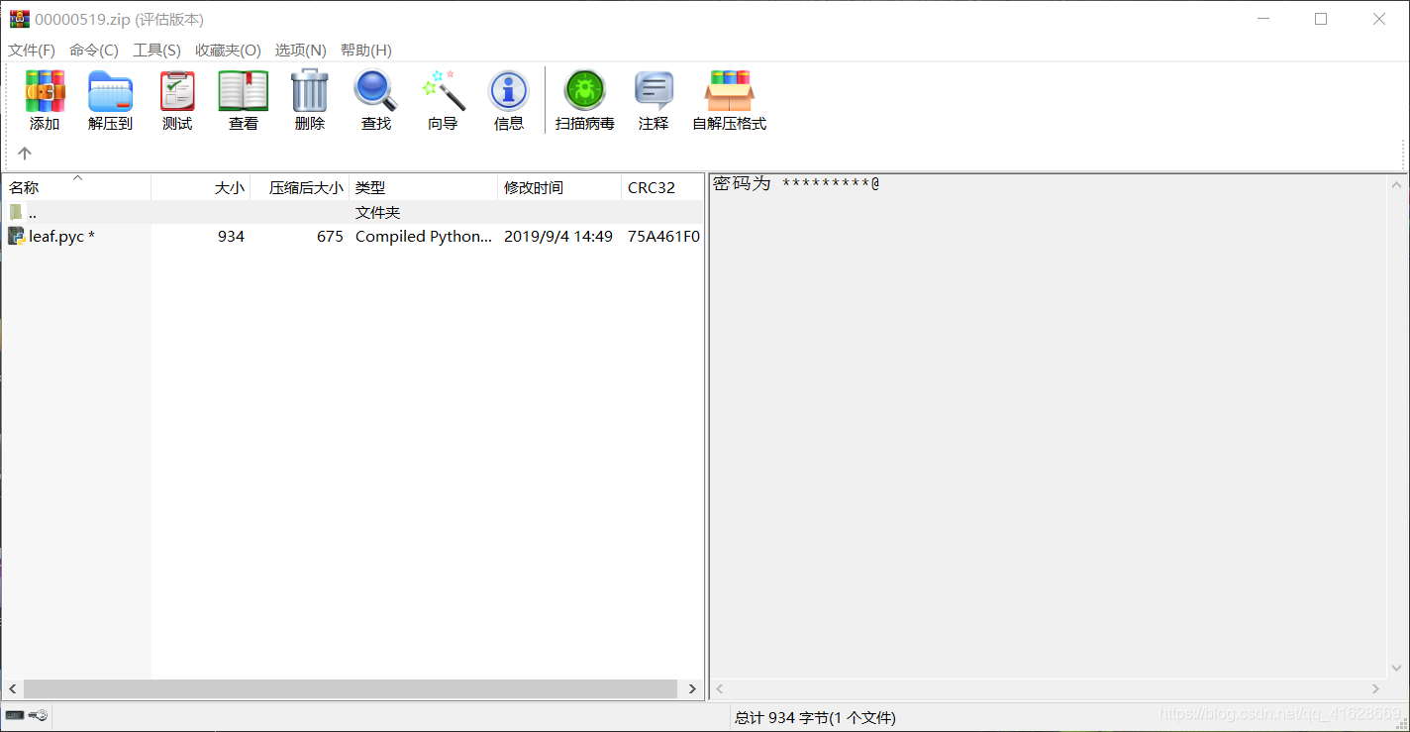Sort by 大小 column header
The height and width of the screenshot is (732, 1410).
point(200,187)
